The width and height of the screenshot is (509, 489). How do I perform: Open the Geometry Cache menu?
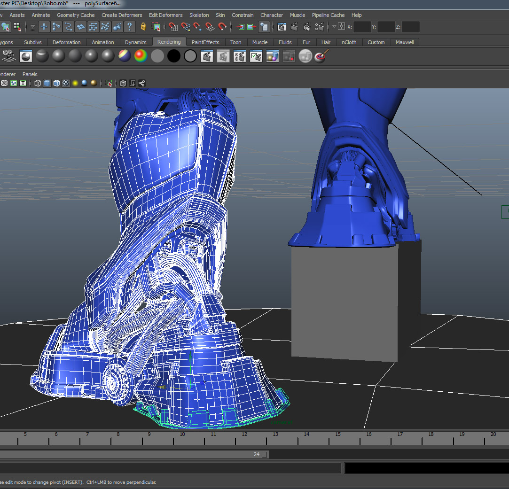pos(76,15)
